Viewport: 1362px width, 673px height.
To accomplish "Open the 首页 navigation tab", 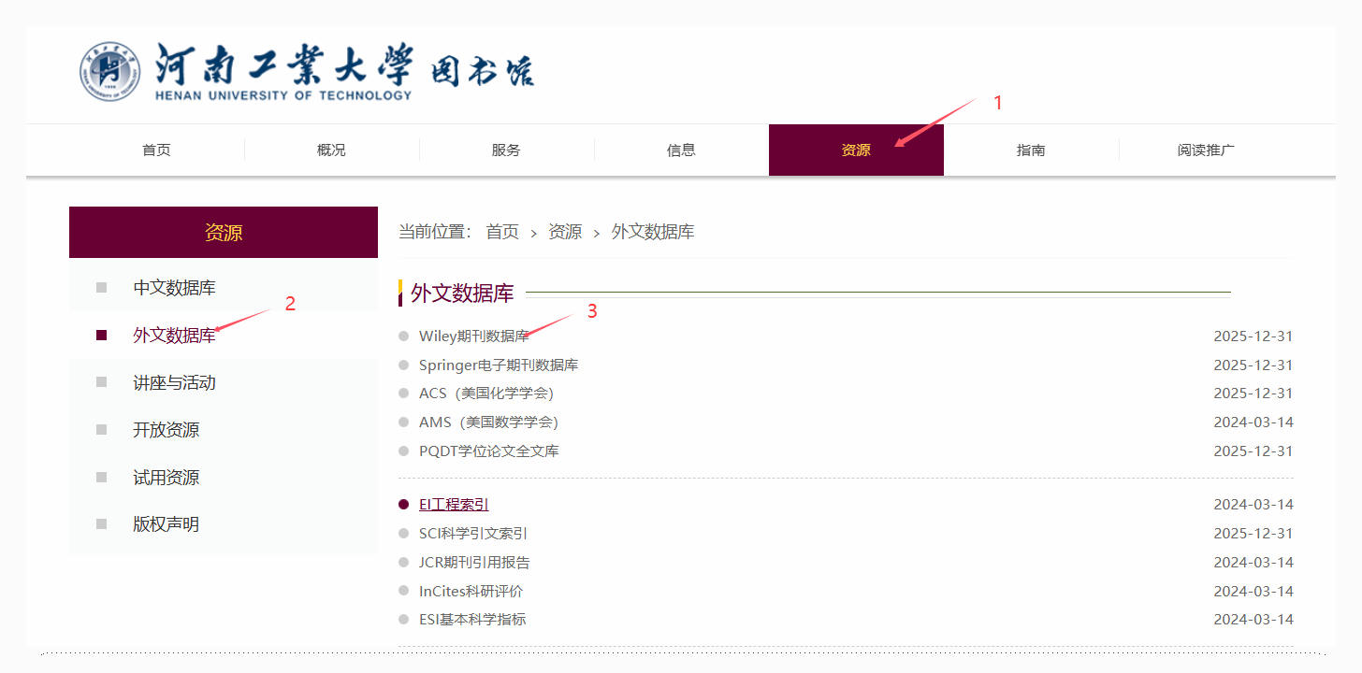I will pyautogui.click(x=156, y=150).
